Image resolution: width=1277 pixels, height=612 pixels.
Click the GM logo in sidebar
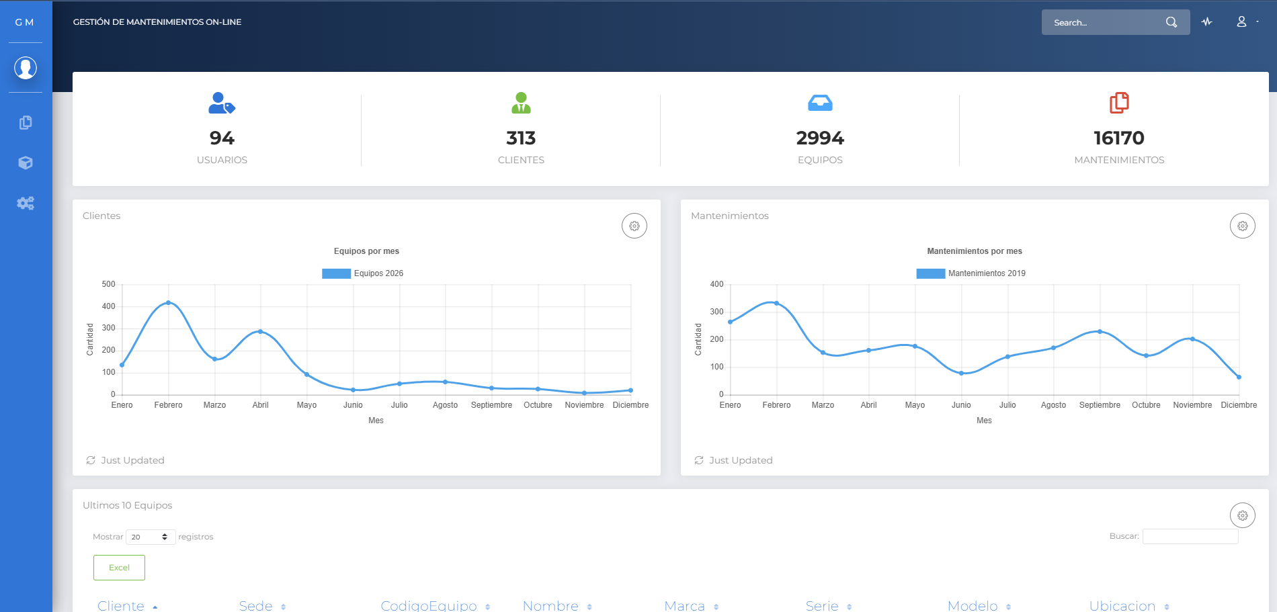click(x=25, y=22)
